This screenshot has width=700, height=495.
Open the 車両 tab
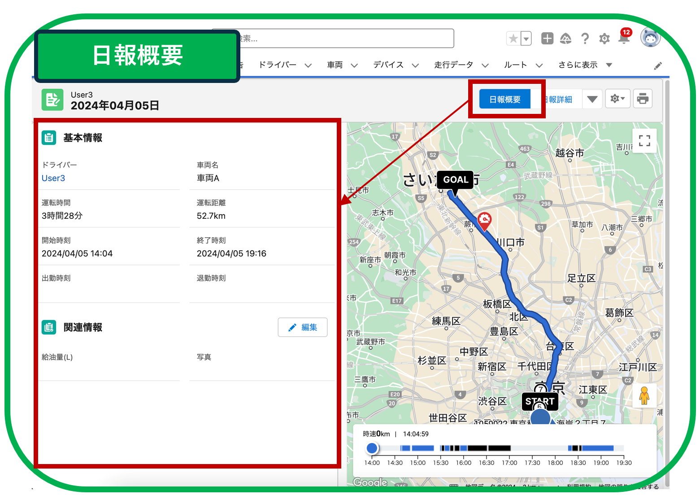pos(335,65)
